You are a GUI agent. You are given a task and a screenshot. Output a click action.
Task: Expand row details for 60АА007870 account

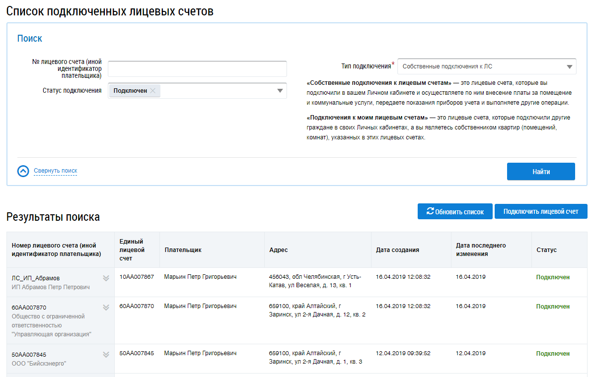click(106, 308)
